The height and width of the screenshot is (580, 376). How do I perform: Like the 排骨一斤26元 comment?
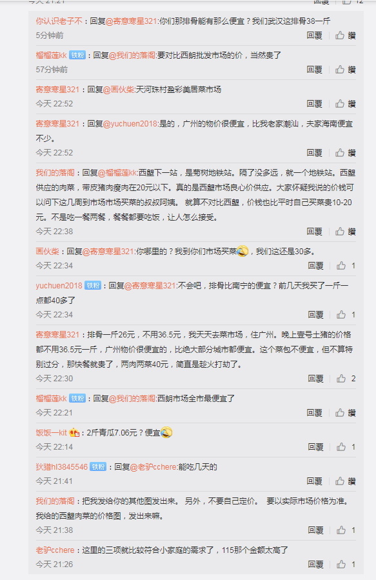point(346,379)
